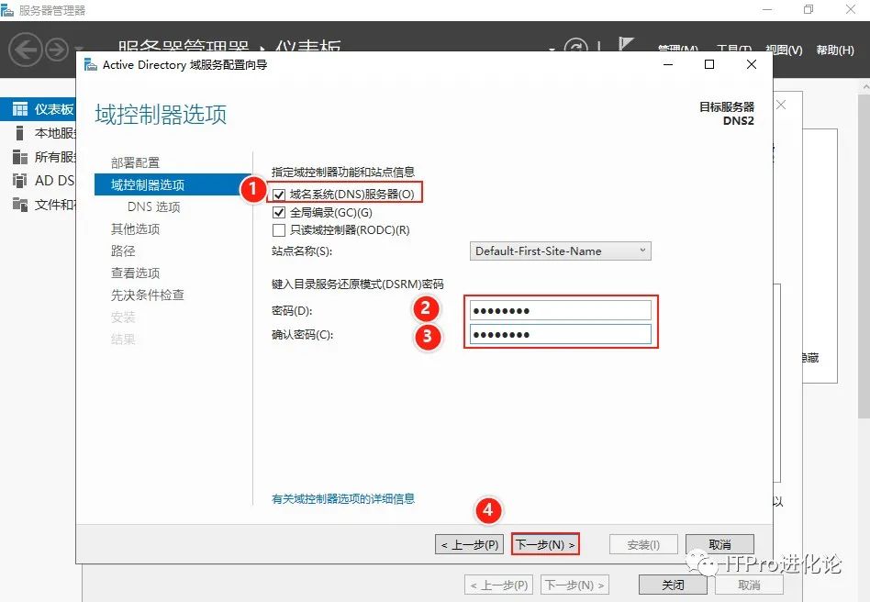Close the AD configuration wizard window

pyautogui.click(x=752, y=64)
